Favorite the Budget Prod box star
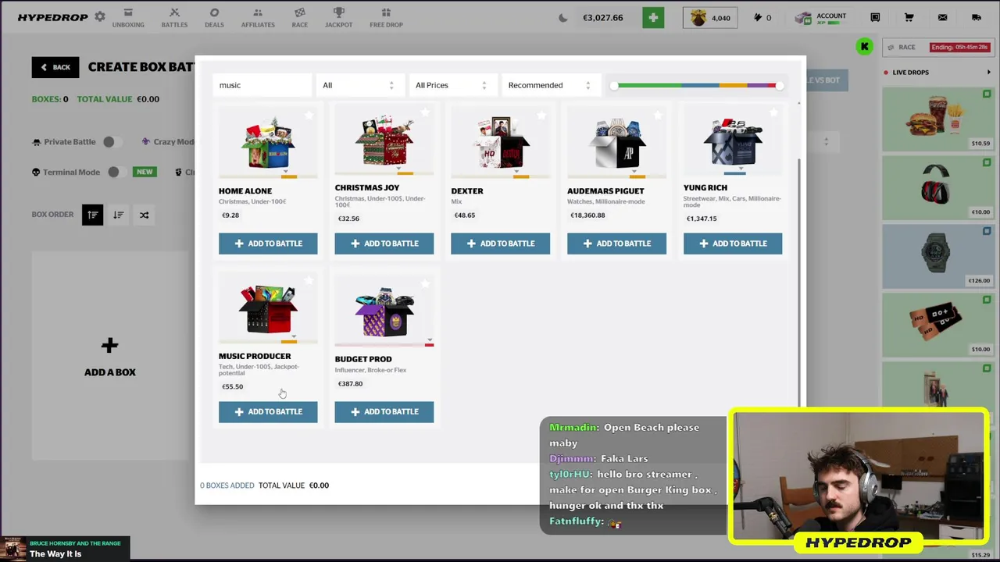1000x562 pixels. 425,282
